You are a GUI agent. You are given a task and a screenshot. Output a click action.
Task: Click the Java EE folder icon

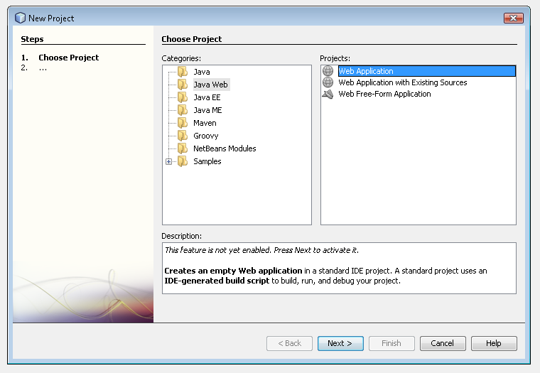(183, 97)
